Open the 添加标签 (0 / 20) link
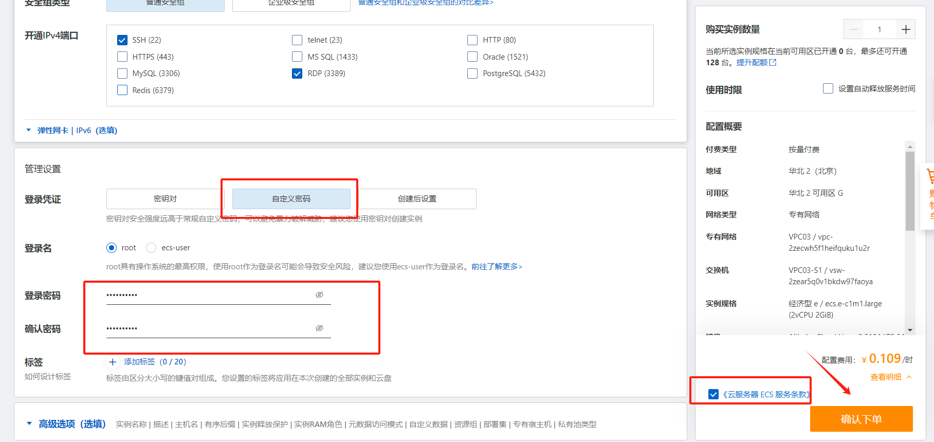Screen dimensions: 934x442 tap(155, 362)
